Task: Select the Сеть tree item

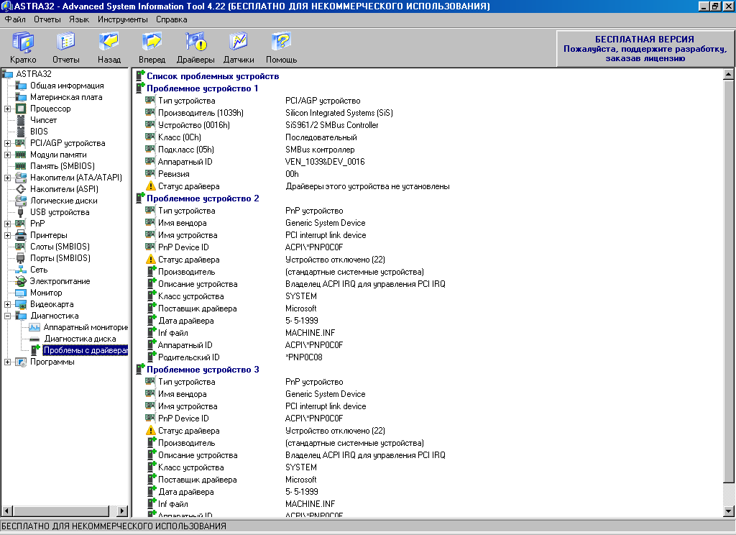Action: 39,270
